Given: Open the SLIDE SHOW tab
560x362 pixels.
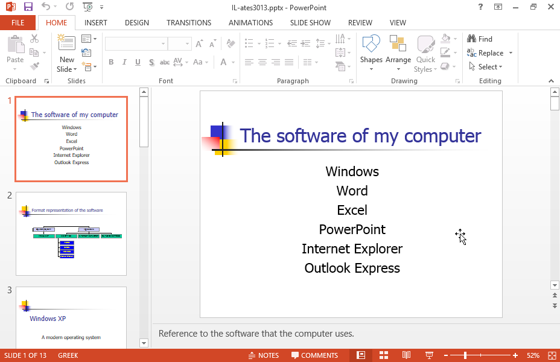Looking at the screenshot, I should [x=310, y=23].
